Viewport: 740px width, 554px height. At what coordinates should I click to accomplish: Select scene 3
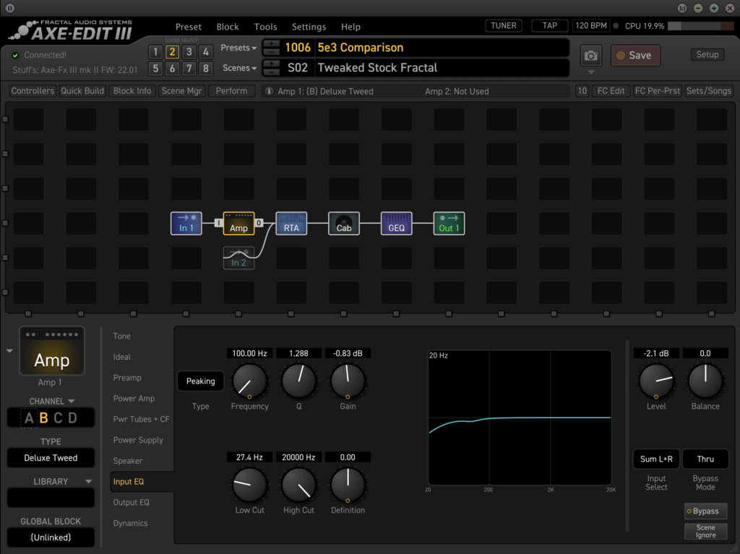pos(189,52)
